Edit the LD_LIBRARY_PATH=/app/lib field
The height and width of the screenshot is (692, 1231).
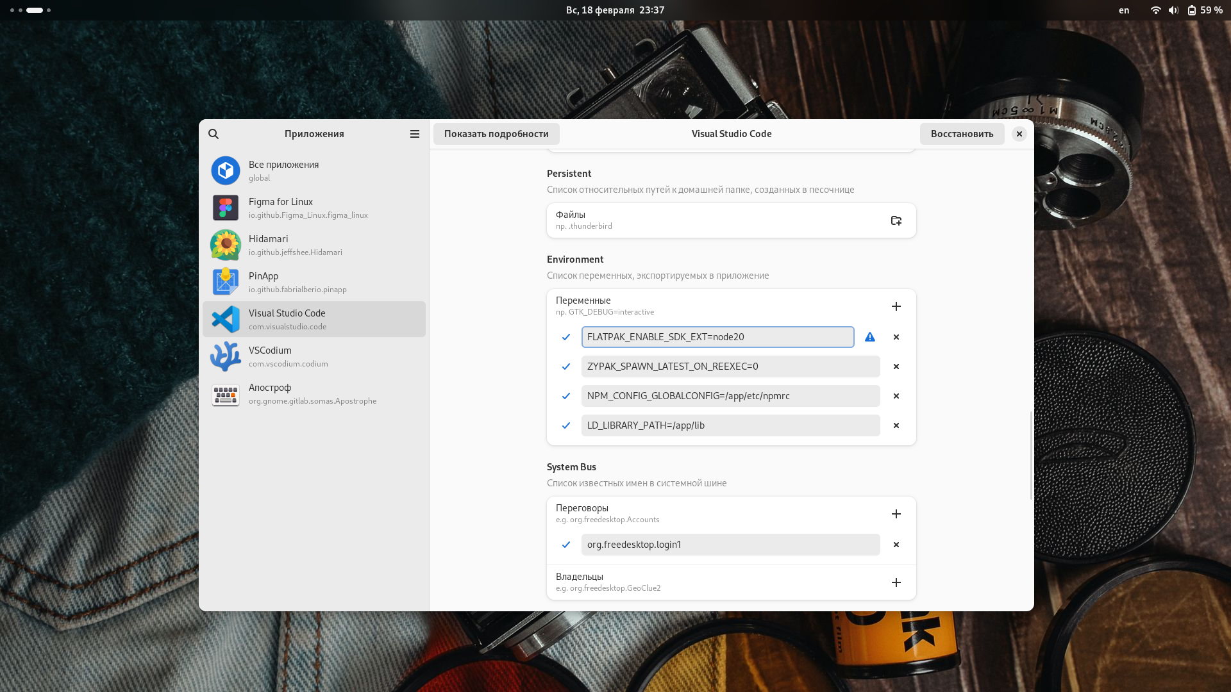[730, 425]
